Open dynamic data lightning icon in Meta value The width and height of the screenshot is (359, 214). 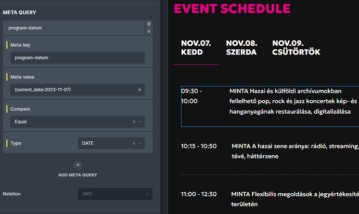click(139, 90)
